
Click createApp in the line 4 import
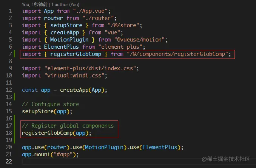pyautogui.click(x=65, y=32)
